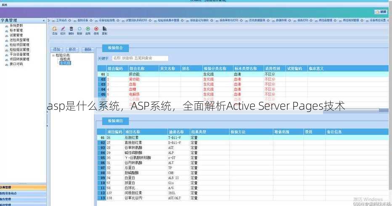Viewport: 392px width, 206px height.
Task: Switch to the 报告打印 tab
Action: point(302,20)
